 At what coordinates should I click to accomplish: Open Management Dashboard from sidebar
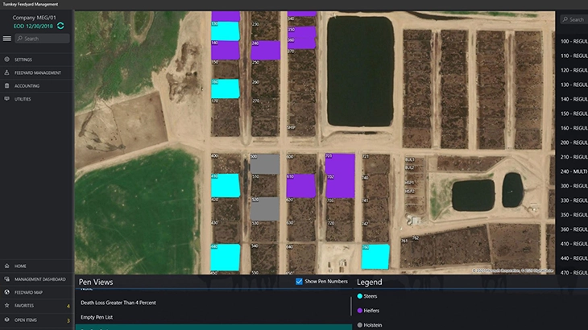point(39,279)
